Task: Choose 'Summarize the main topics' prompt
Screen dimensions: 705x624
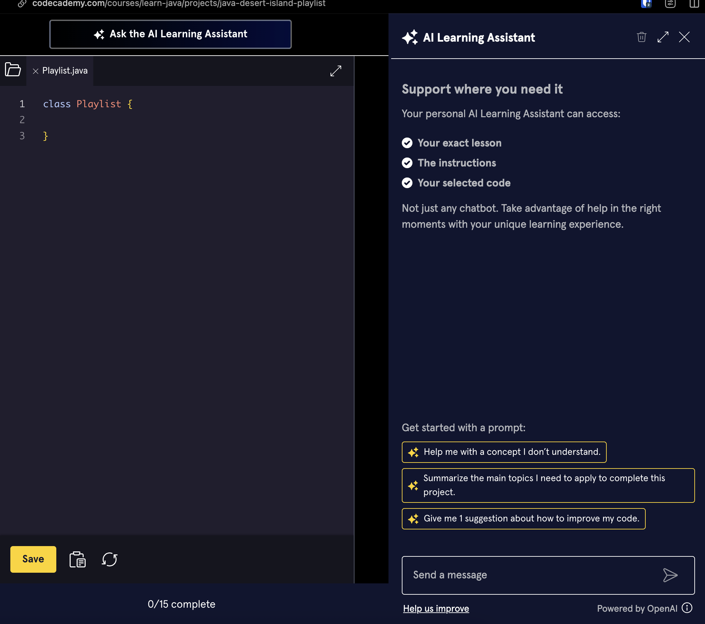Action: click(x=548, y=485)
